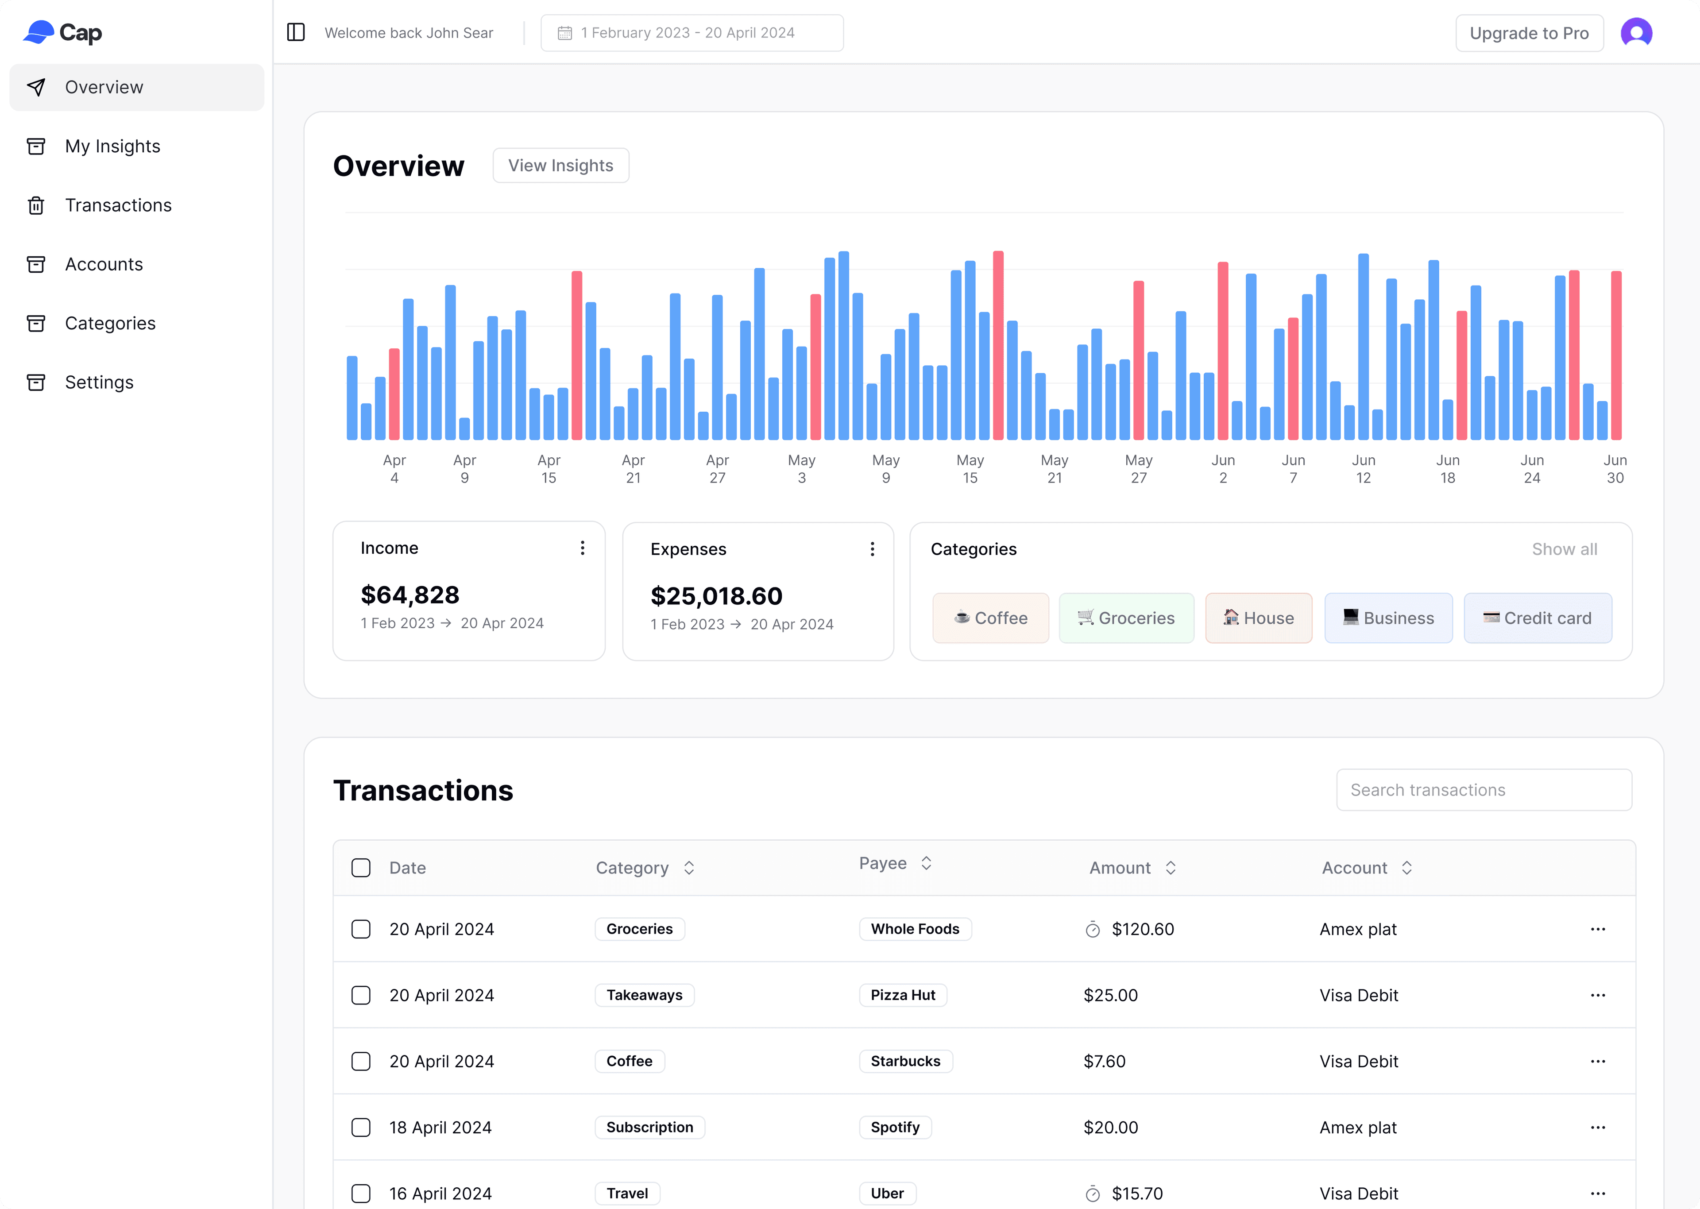Check the Spotify transaction row
Viewport: 1700px width, 1209px height.
pos(361,1127)
